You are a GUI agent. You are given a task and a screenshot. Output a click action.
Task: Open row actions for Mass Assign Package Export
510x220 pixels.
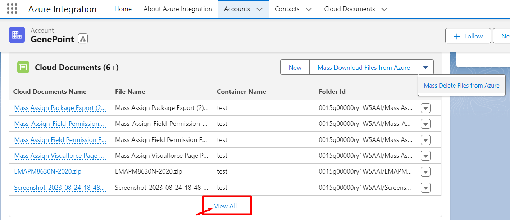point(425,108)
